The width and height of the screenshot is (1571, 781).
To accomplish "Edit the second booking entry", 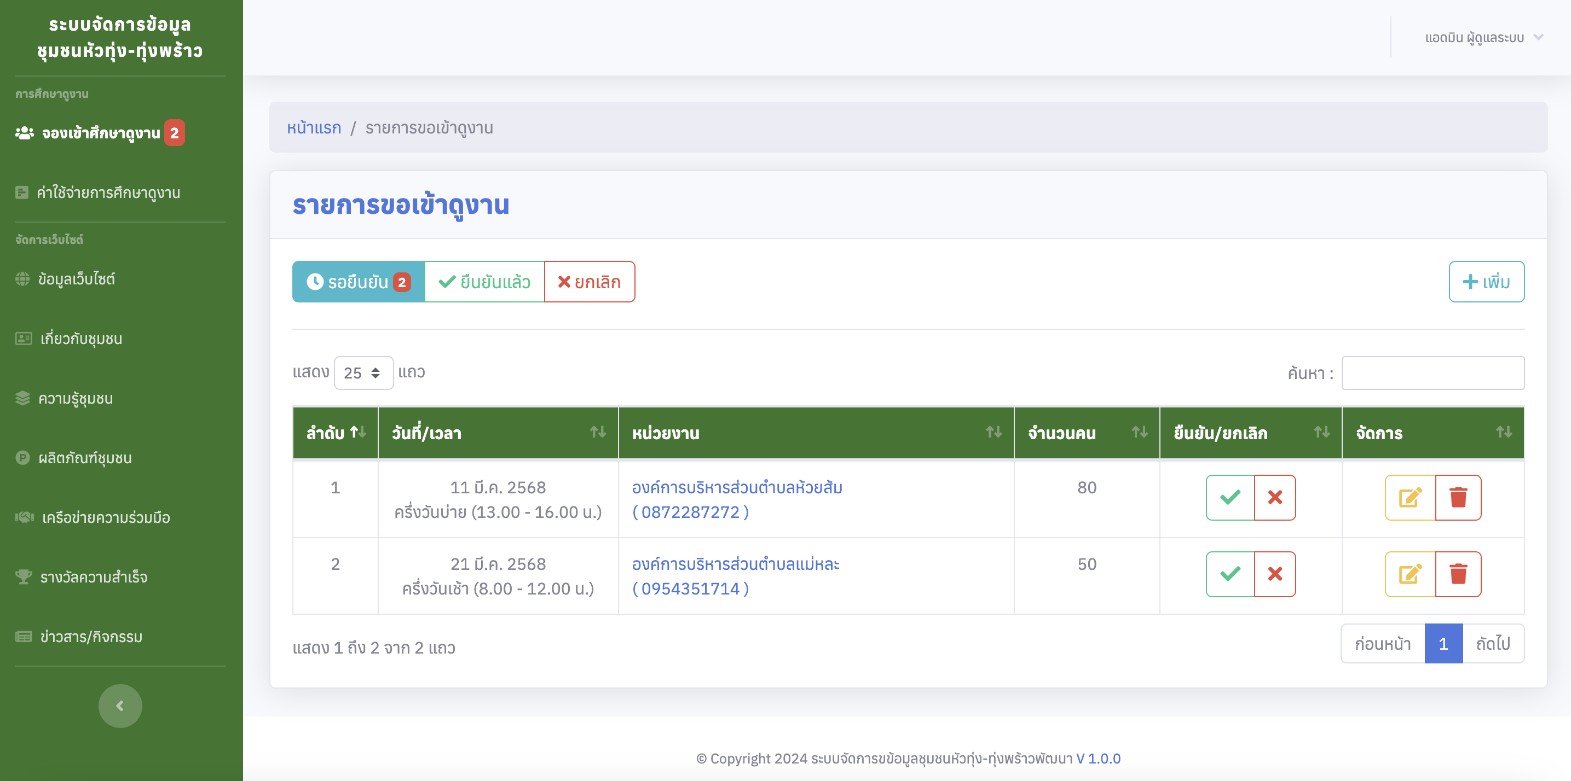I will [1410, 574].
